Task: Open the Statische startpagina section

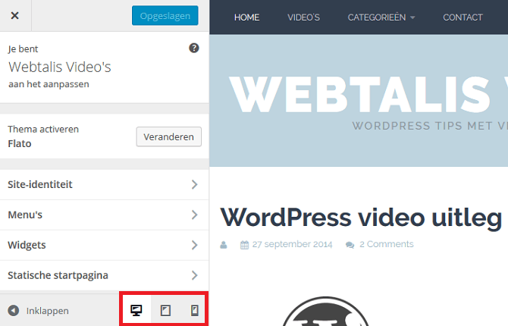Action: 105,275
